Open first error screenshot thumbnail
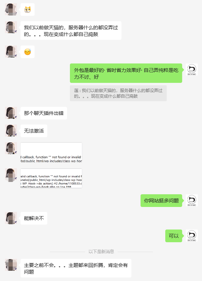The image size is (202, 281). coord(51,153)
